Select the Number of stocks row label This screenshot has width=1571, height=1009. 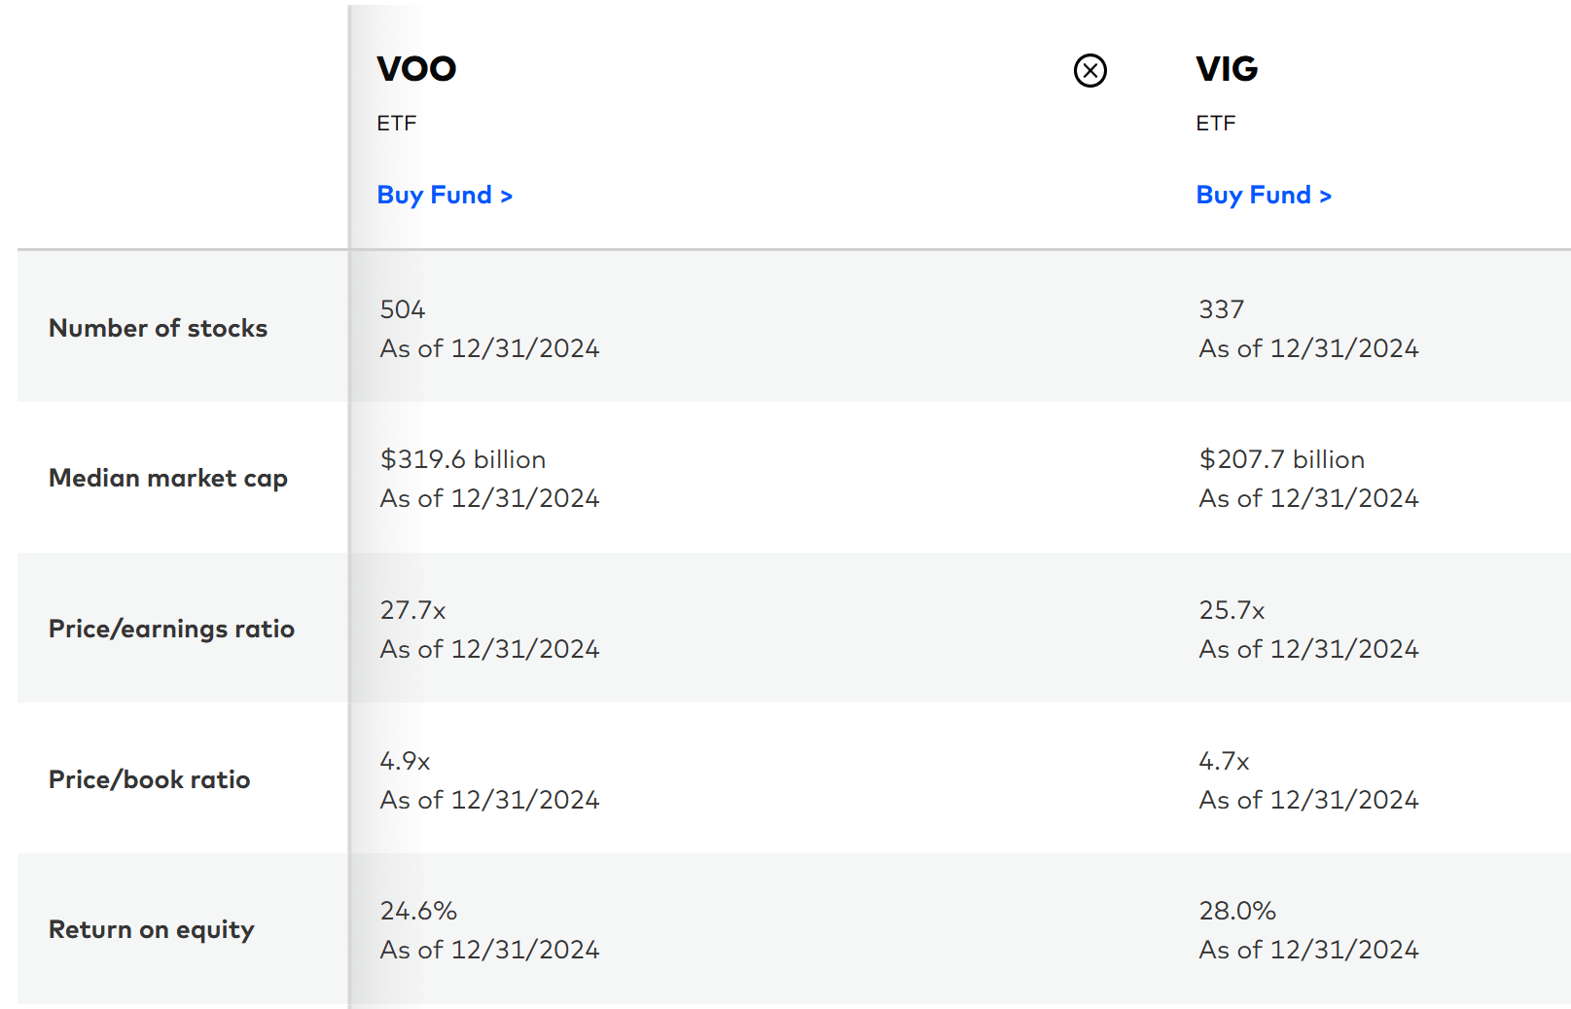158,328
